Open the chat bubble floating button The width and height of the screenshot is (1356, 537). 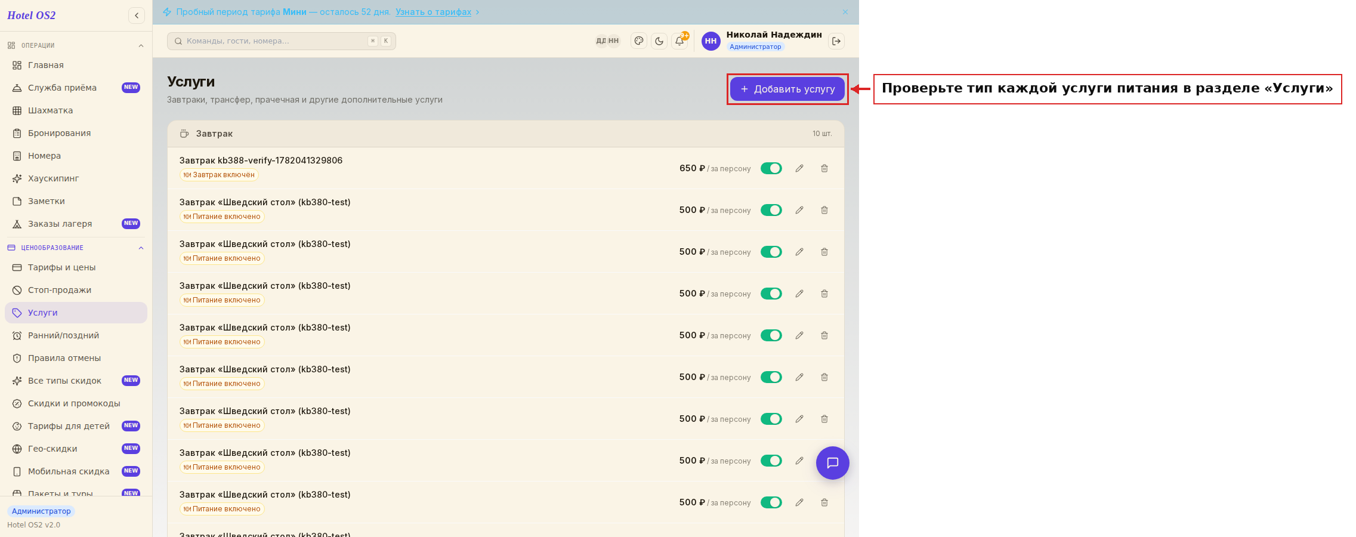coord(833,463)
